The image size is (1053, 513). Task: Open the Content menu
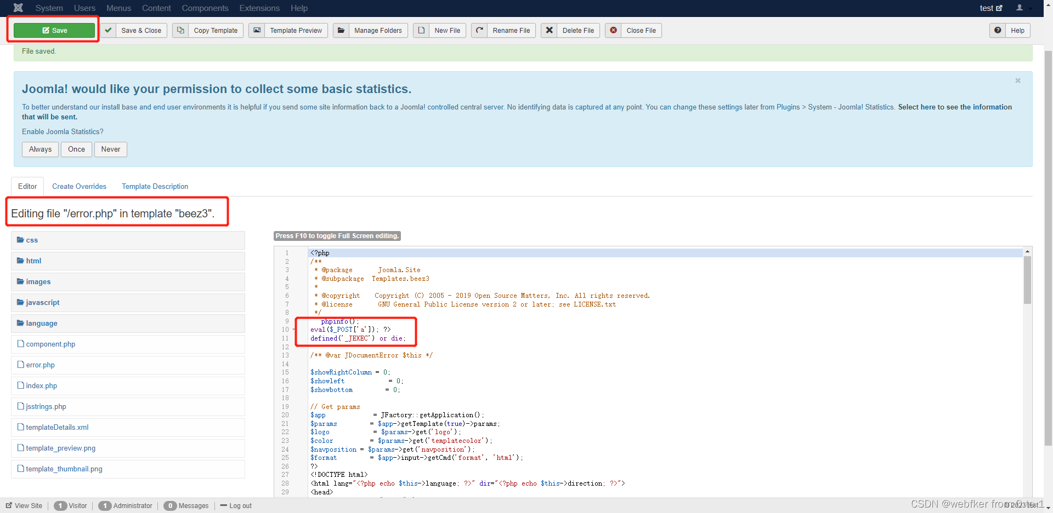(156, 8)
